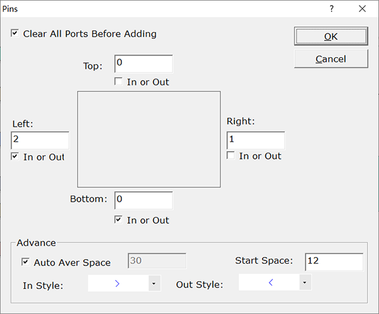The image size is (379, 314).
Task: Disable Auto Aver Space checkbox
Action: (x=25, y=262)
